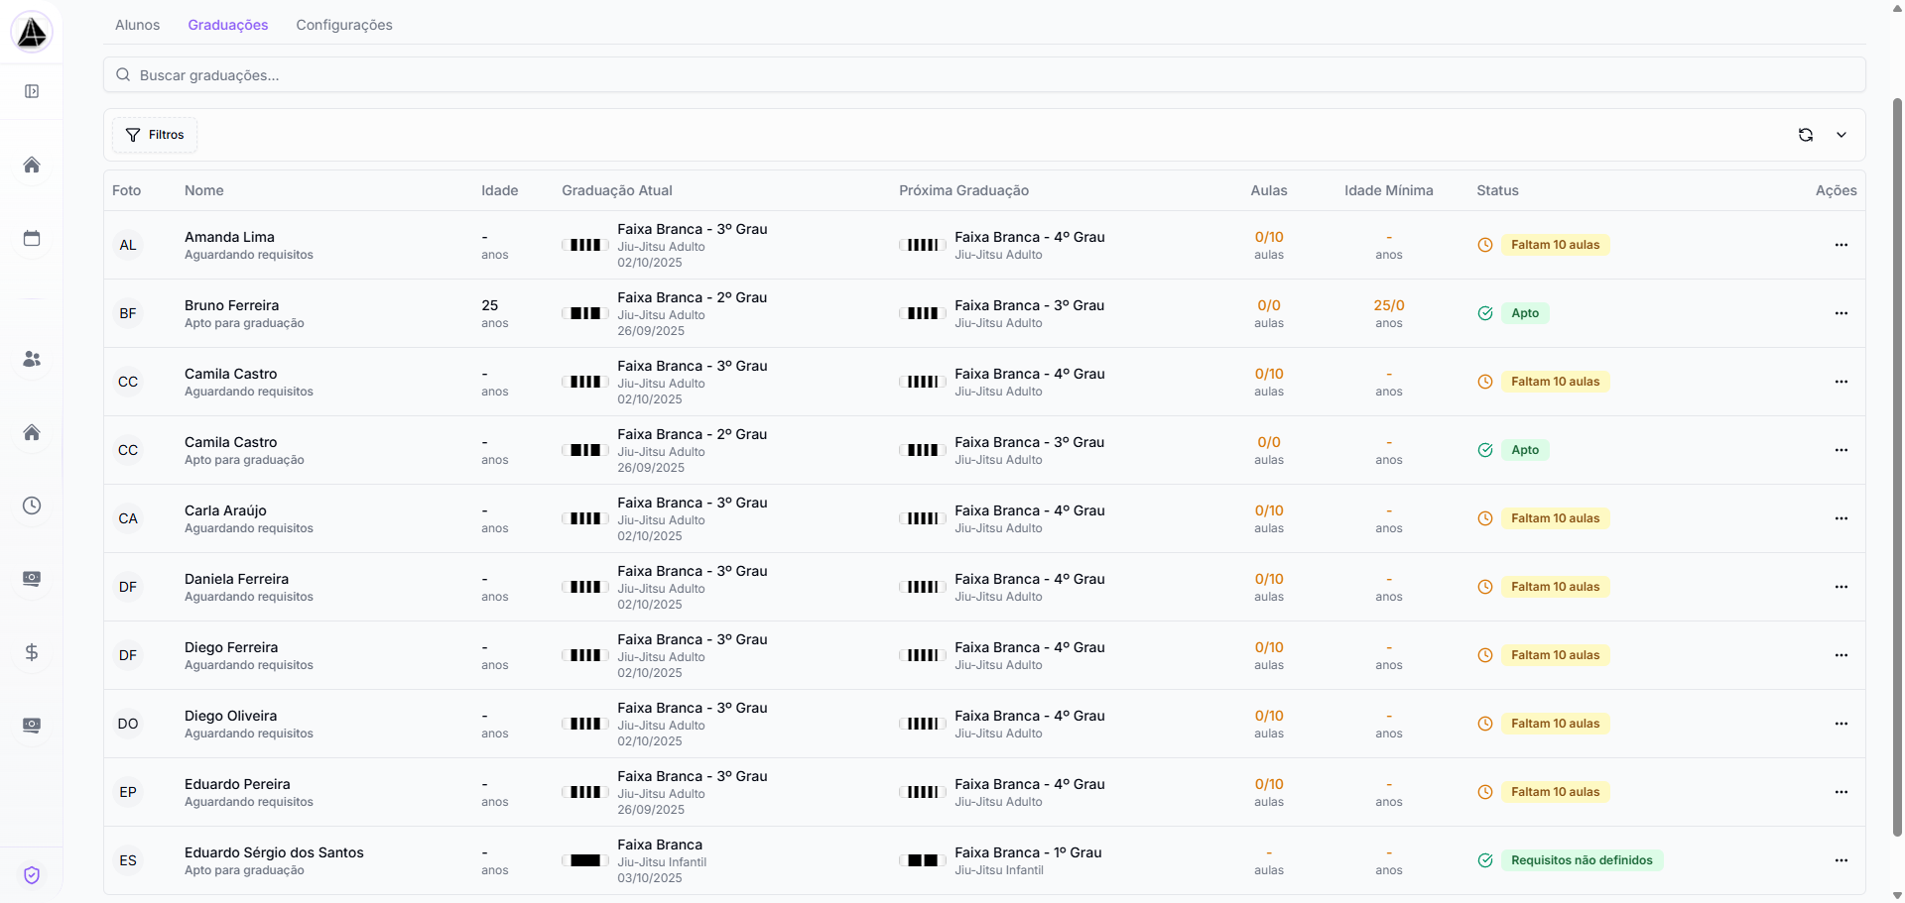Open the users group icon in sidebar
The image size is (1905, 903).
click(32, 359)
